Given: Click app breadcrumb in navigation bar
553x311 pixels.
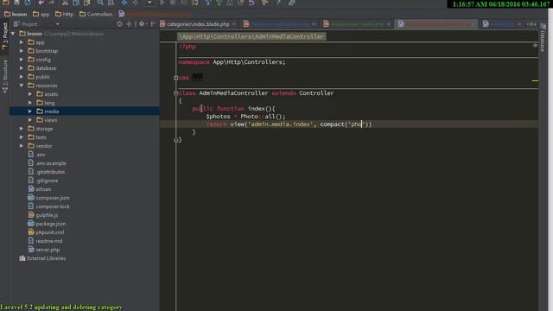Looking at the screenshot, I should 41,14.
